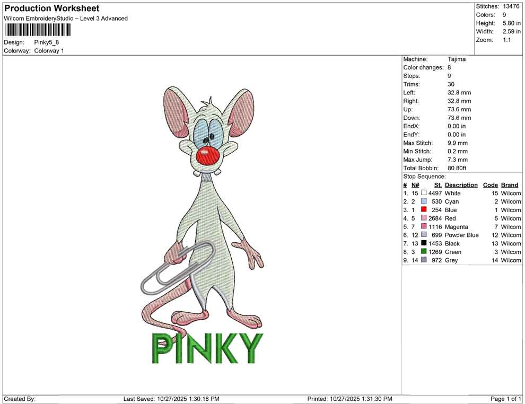Click the stitch count 4497
This screenshot has width=525, height=404.
click(x=435, y=193)
